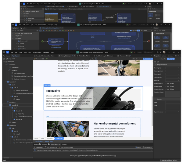
Task: Switch to Structure mode
Action: [x=138, y=59]
